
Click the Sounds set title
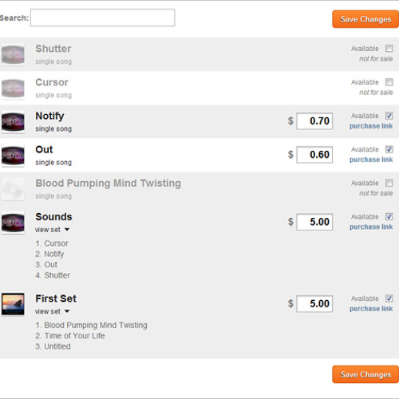(x=53, y=217)
